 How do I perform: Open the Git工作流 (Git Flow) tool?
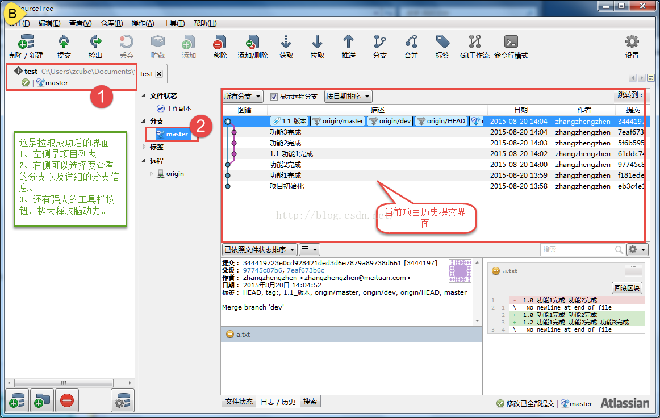click(x=474, y=47)
